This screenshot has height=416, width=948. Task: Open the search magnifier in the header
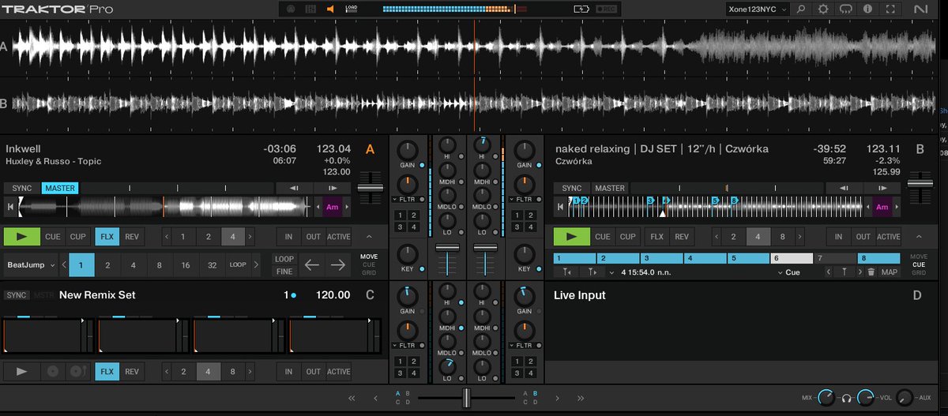801,9
